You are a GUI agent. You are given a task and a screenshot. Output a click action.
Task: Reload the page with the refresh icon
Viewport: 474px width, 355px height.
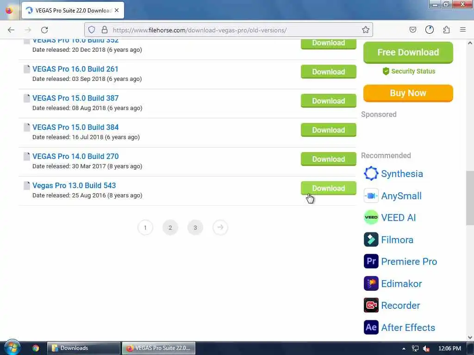click(44, 30)
